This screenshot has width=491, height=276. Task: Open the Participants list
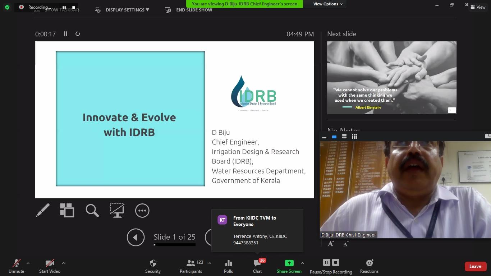pos(191,266)
